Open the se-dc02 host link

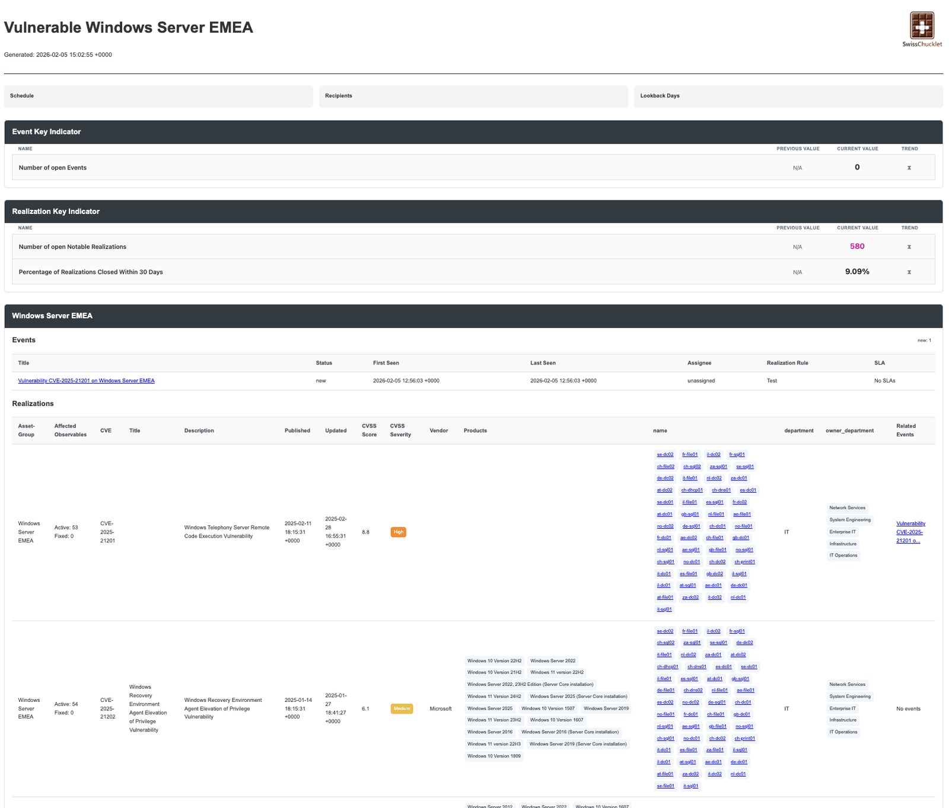coord(665,454)
